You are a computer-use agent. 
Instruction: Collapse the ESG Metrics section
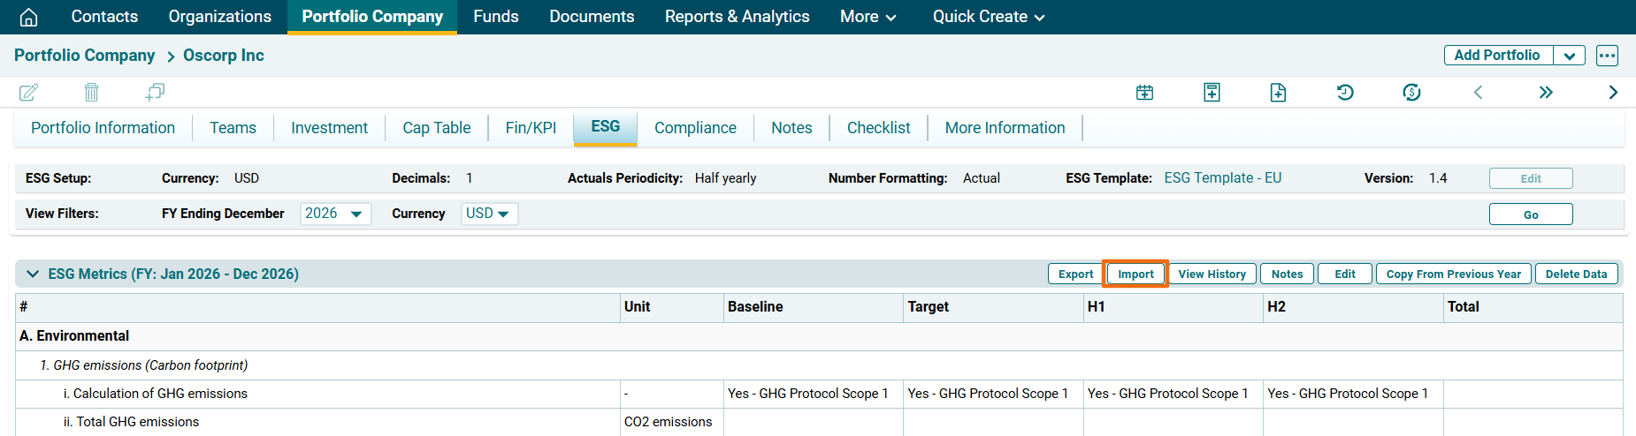pyautogui.click(x=33, y=274)
